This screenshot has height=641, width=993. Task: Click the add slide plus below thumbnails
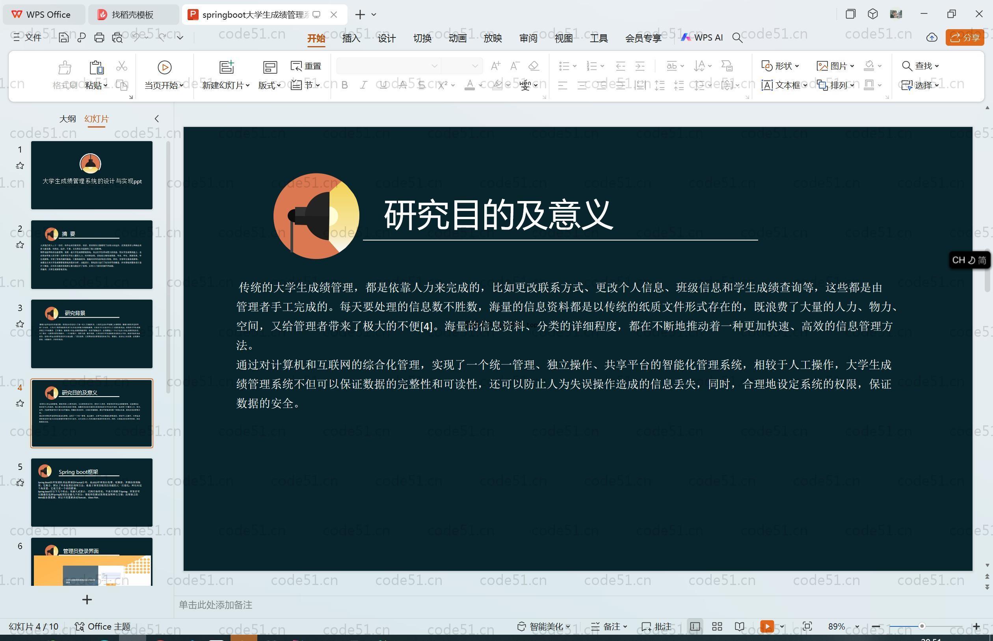pyautogui.click(x=87, y=600)
